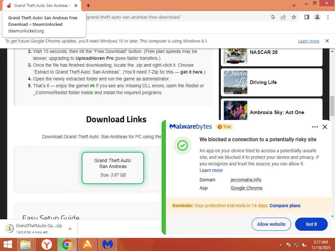Open Malwarebytes notification options menu
335x251 pixels.
coord(315,127)
